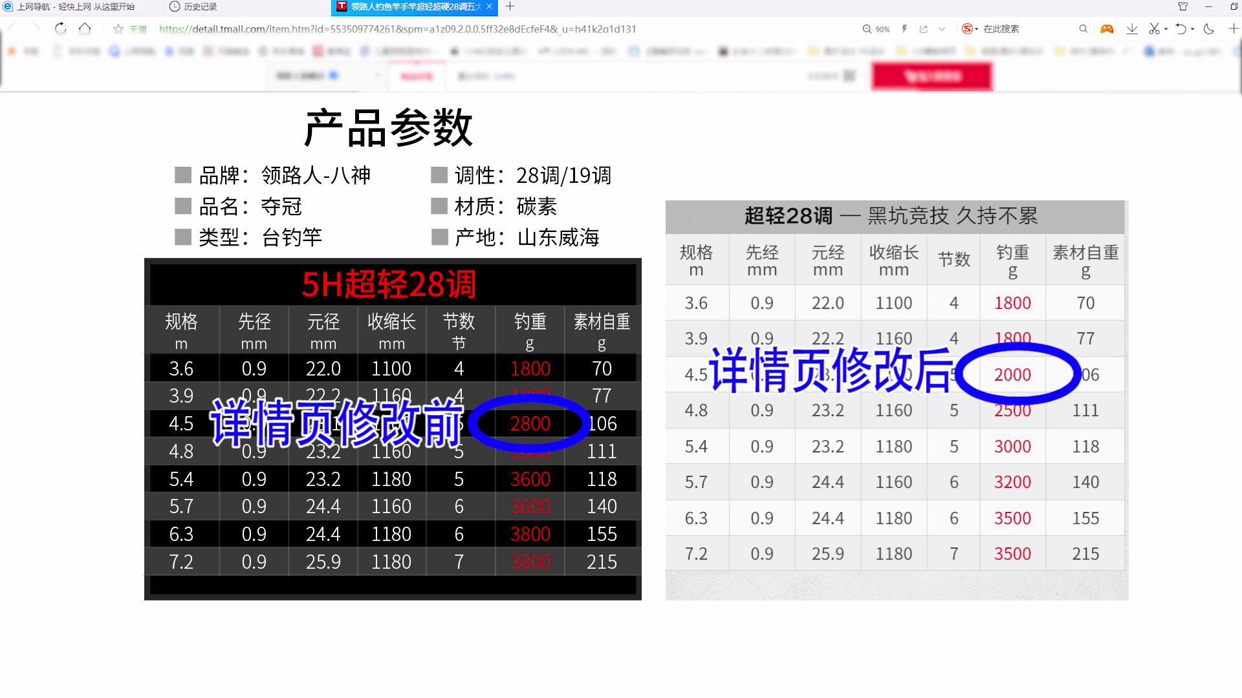Restore a closed tab with the undo icon

click(1182, 28)
